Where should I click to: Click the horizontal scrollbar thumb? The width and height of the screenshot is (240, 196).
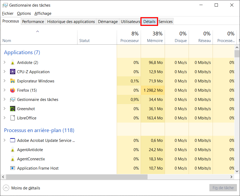pos(77,177)
